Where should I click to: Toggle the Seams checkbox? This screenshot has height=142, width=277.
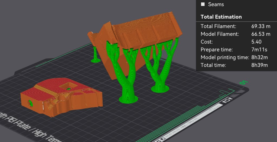(x=203, y=4)
